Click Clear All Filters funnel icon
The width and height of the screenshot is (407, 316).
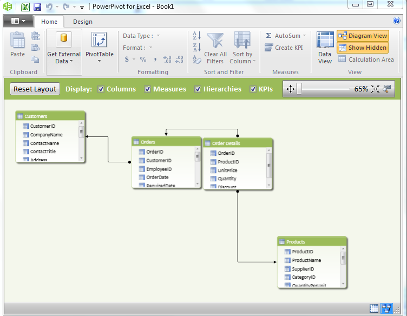coord(215,41)
